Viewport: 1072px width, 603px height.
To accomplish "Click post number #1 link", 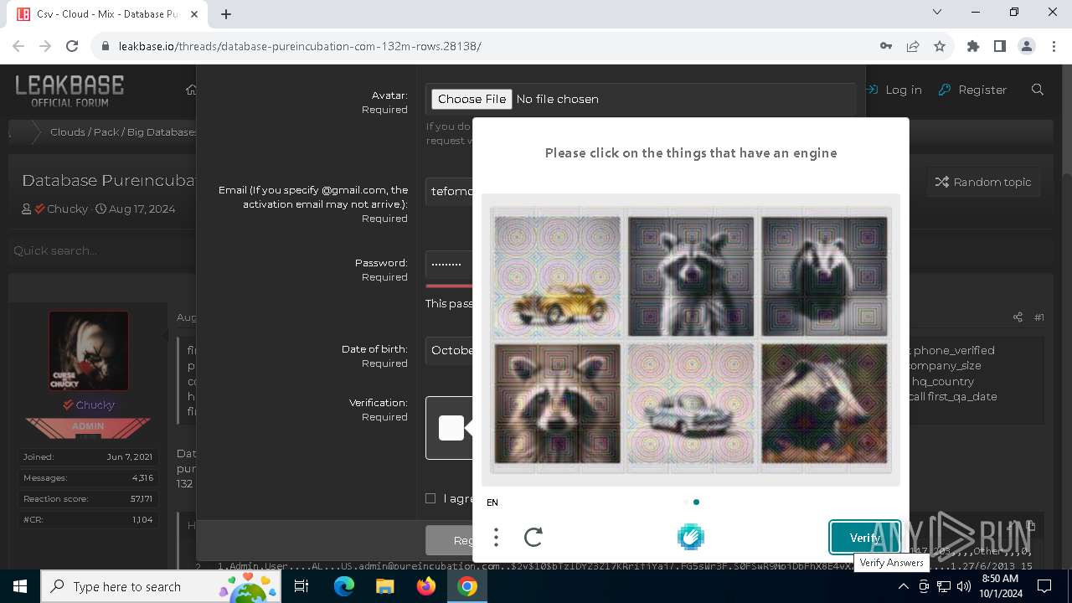I will [x=1039, y=317].
